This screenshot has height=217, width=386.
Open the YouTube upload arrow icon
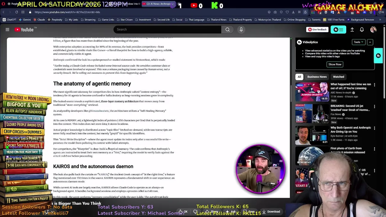[x=352, y=30]
